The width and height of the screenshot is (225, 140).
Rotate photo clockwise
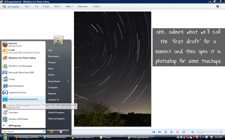click(172, 132)
